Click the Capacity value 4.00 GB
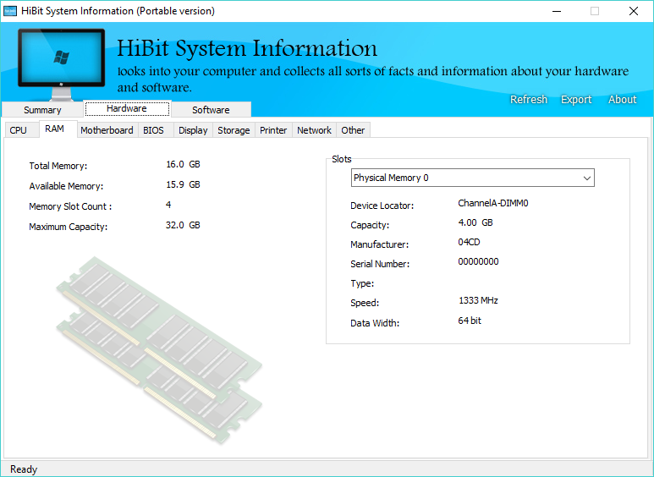 (x=475, y=222)
